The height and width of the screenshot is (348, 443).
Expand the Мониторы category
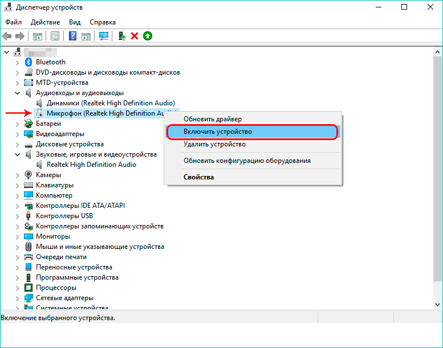point(18,237)
